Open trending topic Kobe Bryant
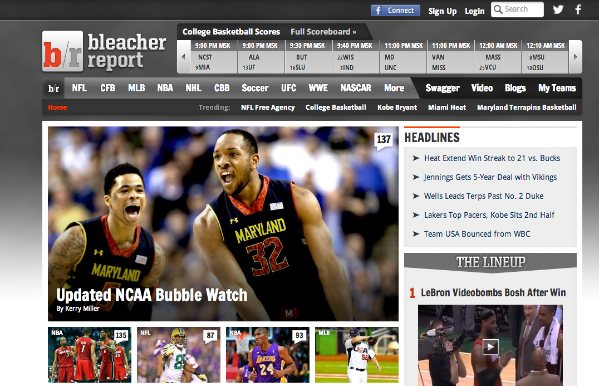 click(397, 108)
